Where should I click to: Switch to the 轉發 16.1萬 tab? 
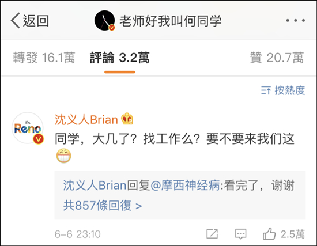(x=44, y=58)
